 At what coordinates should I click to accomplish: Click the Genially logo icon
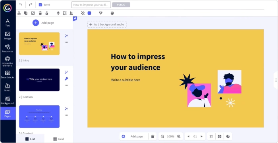(x=8, y=8)
